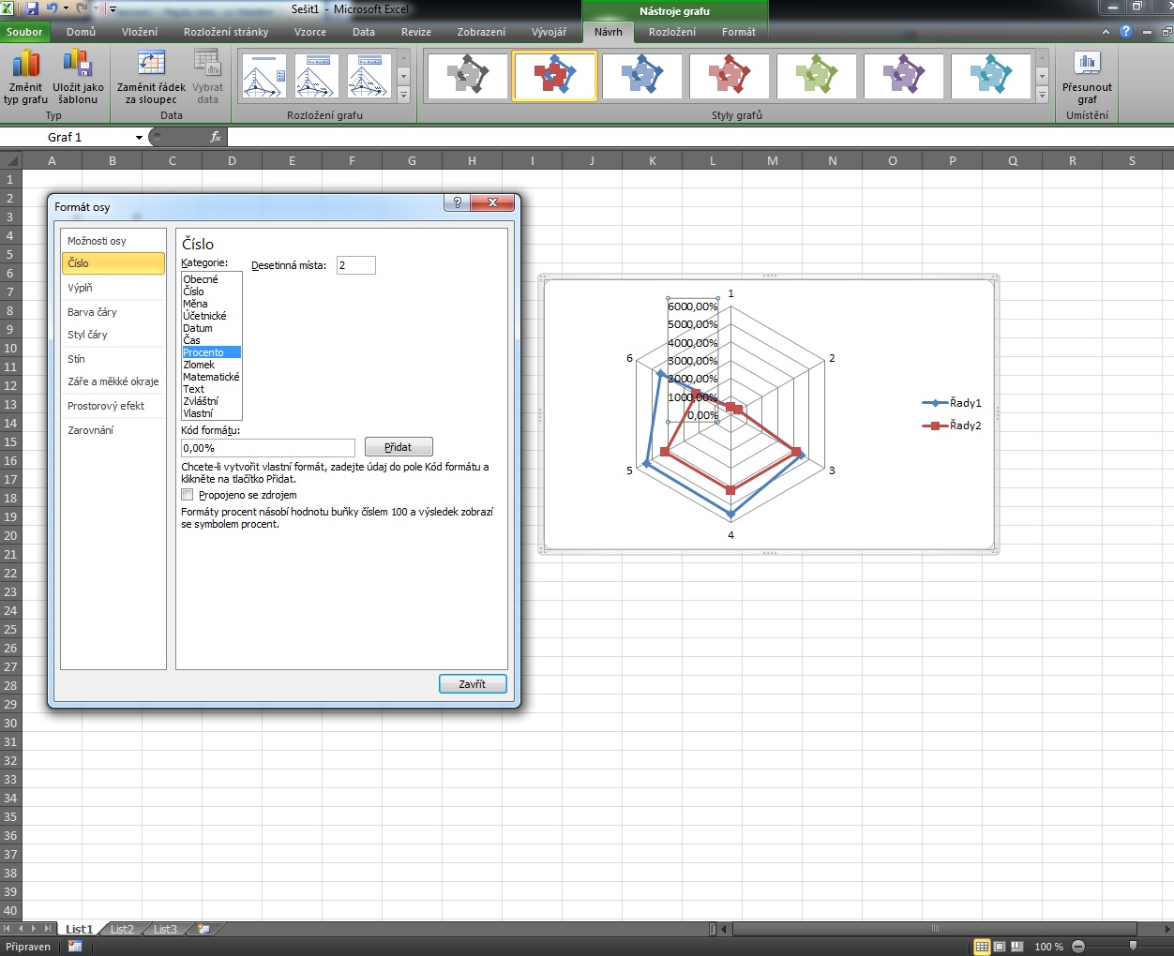This screenshot has width=1174, height=956.
Task: Close the dialog with the Zavřít button
Action: [x=473, y=684]
